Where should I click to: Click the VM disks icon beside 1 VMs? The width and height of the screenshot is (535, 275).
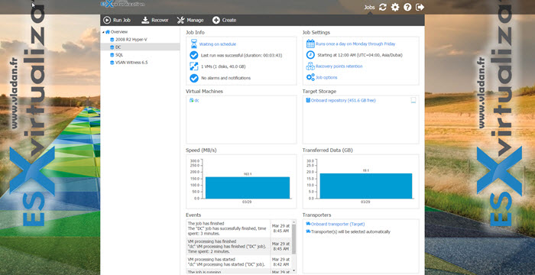[194, 66]
